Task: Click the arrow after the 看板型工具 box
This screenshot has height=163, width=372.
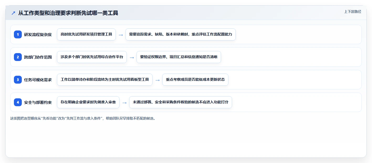Action: 158,80
